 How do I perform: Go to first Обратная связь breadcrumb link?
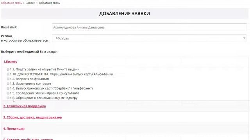coord(11,3)
